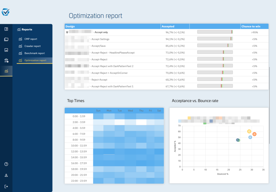This screenshot has height=192, width=276.
Task: Select the reports chart icon in rail
Action: 6,71
